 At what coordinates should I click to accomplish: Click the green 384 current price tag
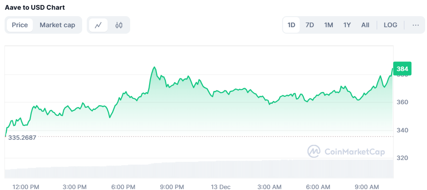click(402, 69)
